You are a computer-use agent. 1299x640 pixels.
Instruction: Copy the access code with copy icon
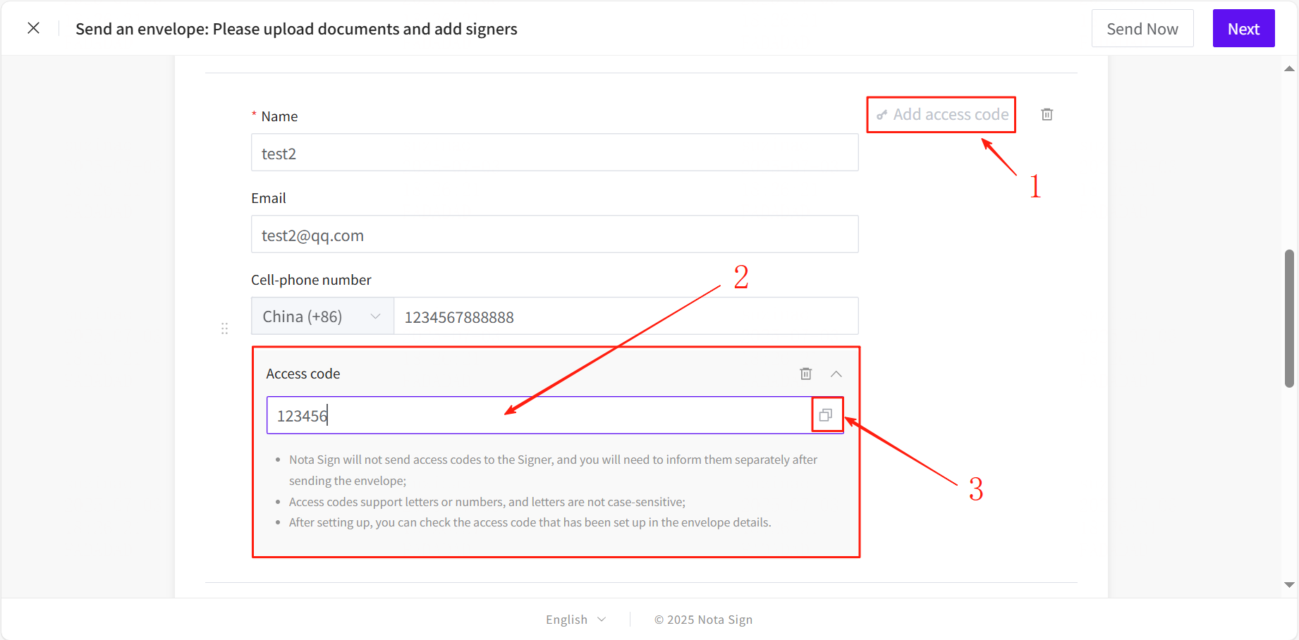826,415
